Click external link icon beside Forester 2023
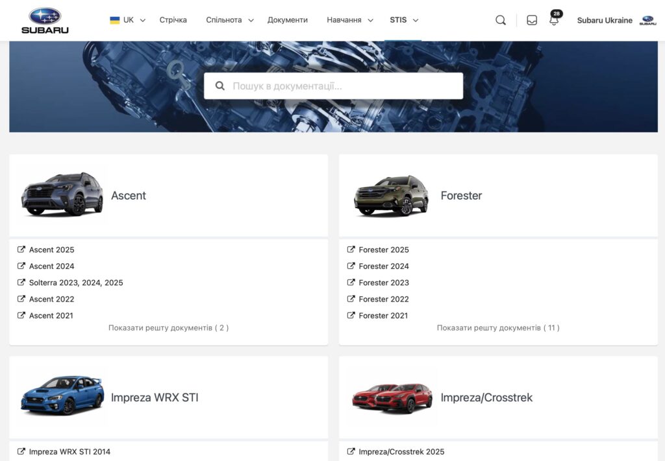The image size is (665, 461). coord(351,283)
